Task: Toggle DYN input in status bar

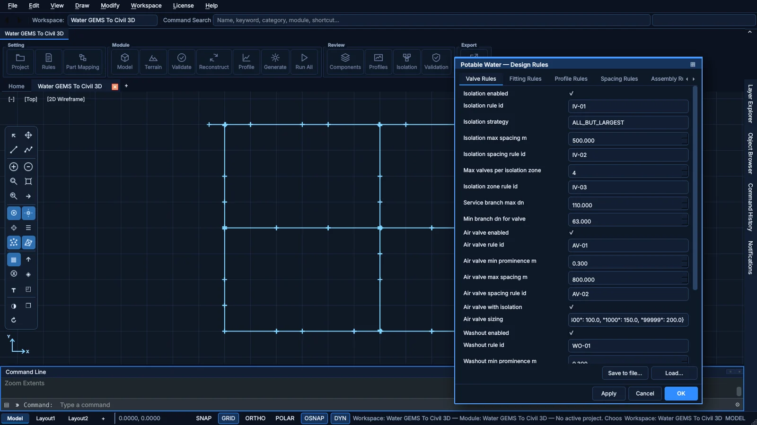Action: 340,418
